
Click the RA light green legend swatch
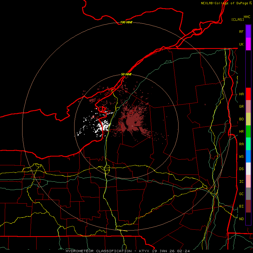[248, 144]
